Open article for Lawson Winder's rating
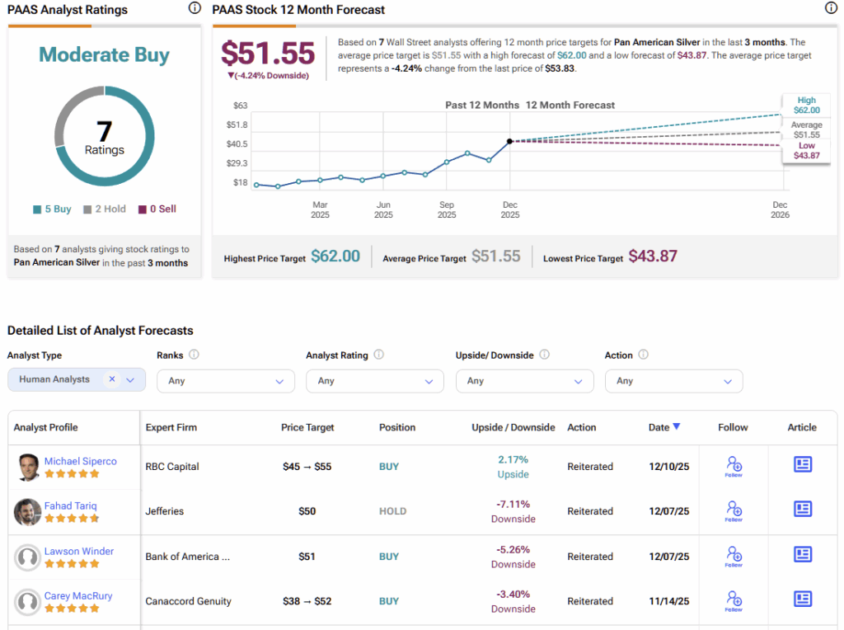844x630 pixels. [x=802, y=554]
